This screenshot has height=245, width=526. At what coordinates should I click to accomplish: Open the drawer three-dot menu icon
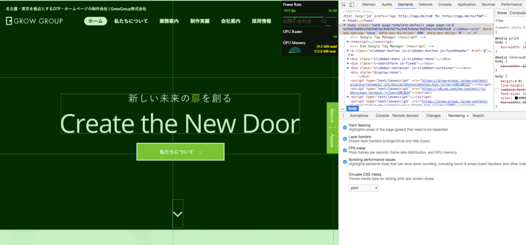click(344, 115)
